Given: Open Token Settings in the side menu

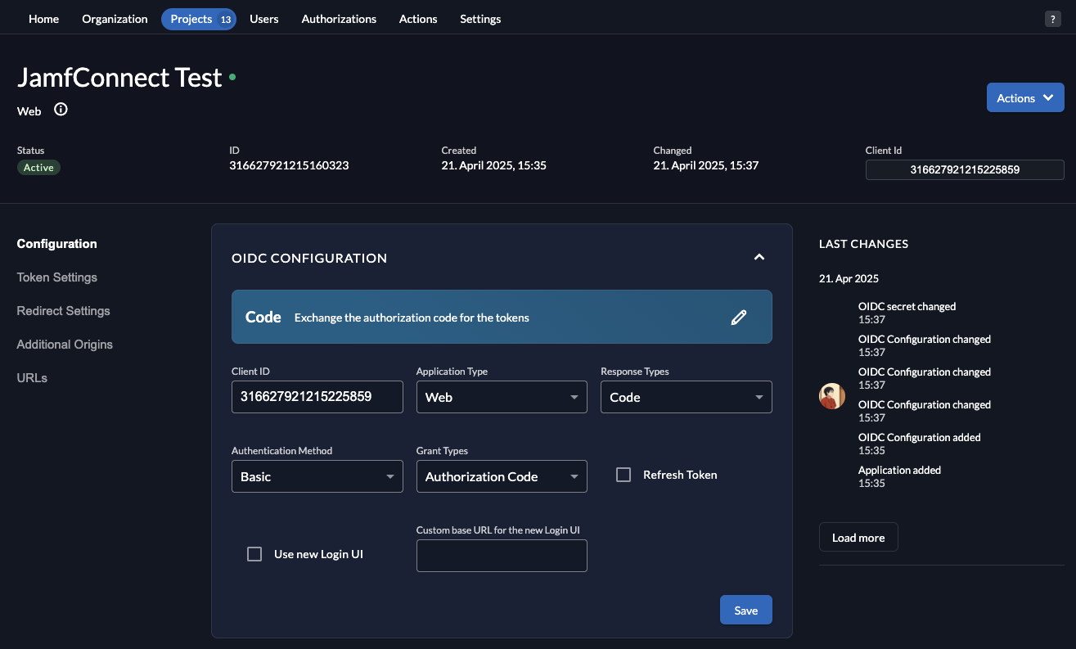Looking at the screenshot, I should 57,277.
